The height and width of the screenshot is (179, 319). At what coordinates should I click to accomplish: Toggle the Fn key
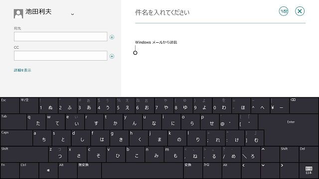[x=10, y=171]
